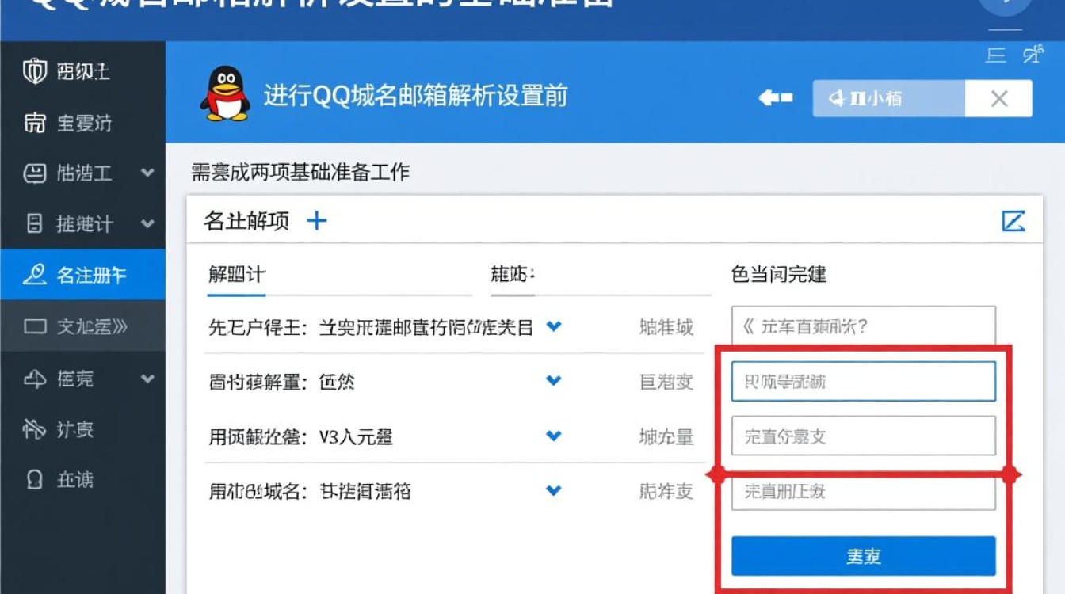Expand the V3 record type dropdown
Viewport: 1065px width, 594px height.
click(x=554, y=436)
